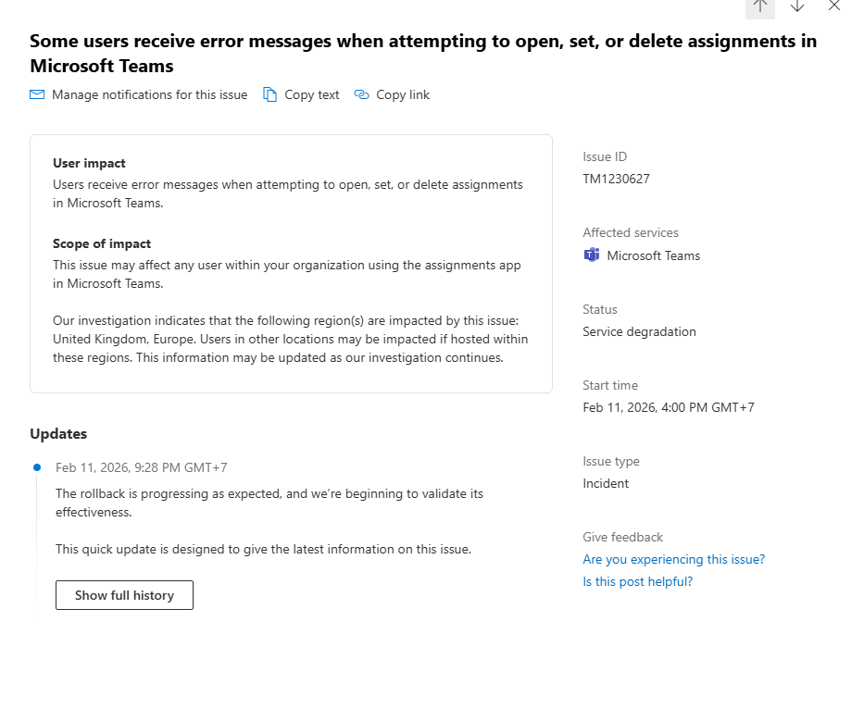Click the Microsoft Teams logo icon

point(592,255)
